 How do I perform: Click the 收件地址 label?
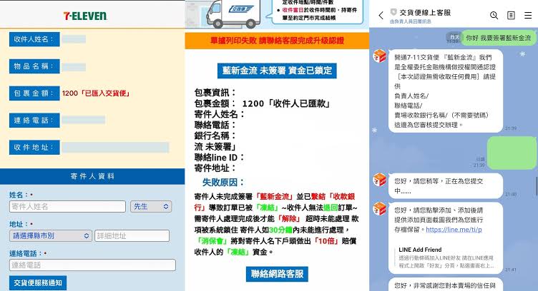[x=34, y=148]
